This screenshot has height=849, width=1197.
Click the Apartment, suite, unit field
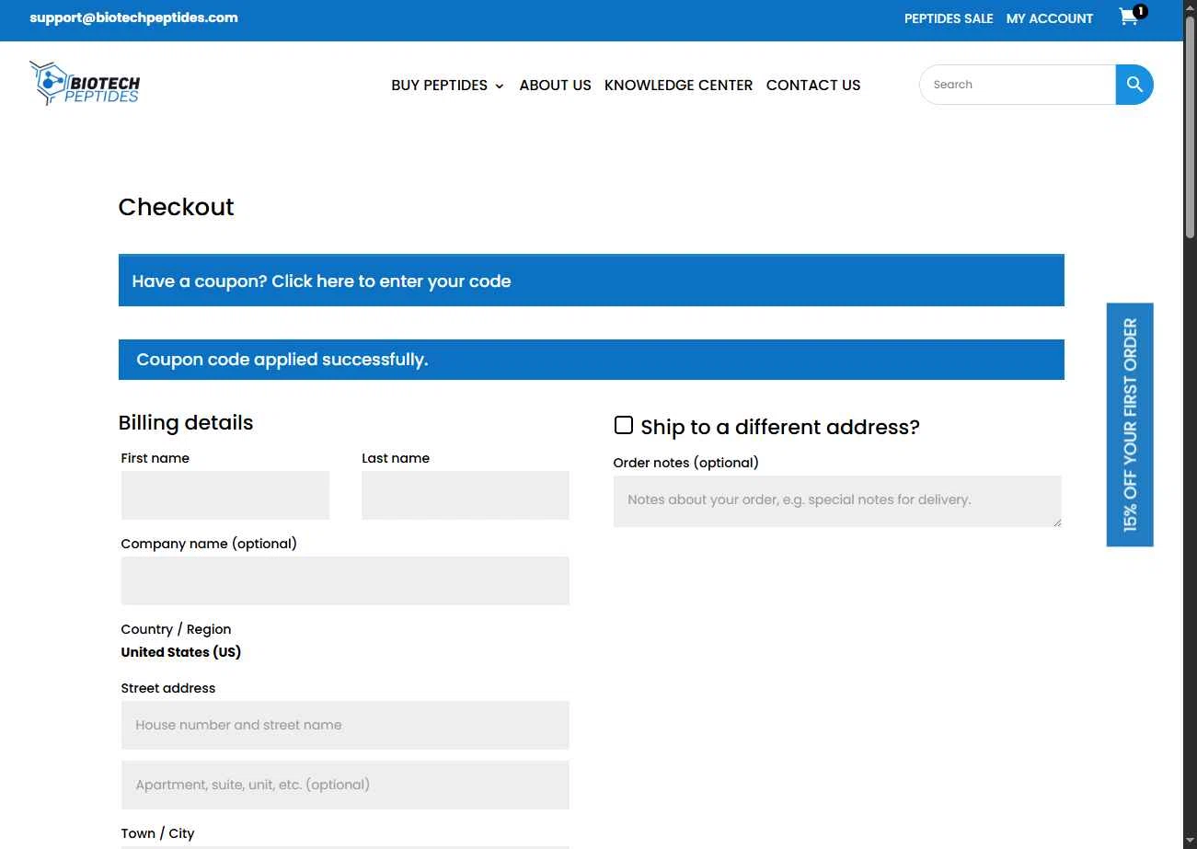click(x=345, y=786)
